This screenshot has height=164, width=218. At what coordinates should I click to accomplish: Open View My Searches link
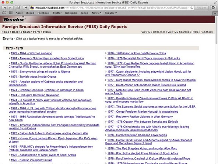179,32
